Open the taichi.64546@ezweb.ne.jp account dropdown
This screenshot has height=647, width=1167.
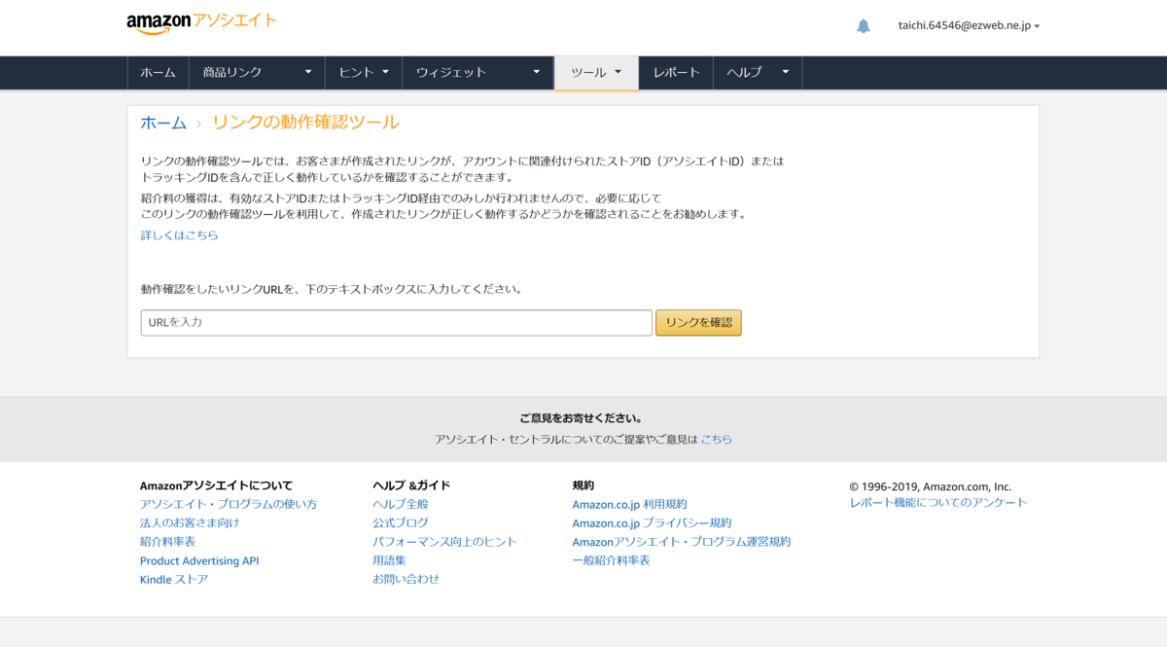point(969,26)
